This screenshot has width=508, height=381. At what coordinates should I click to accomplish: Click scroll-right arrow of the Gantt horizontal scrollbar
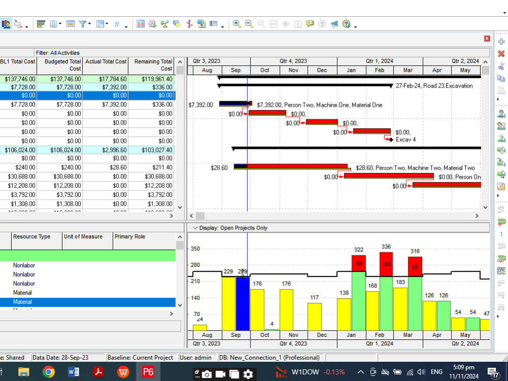tap(477, 216)
